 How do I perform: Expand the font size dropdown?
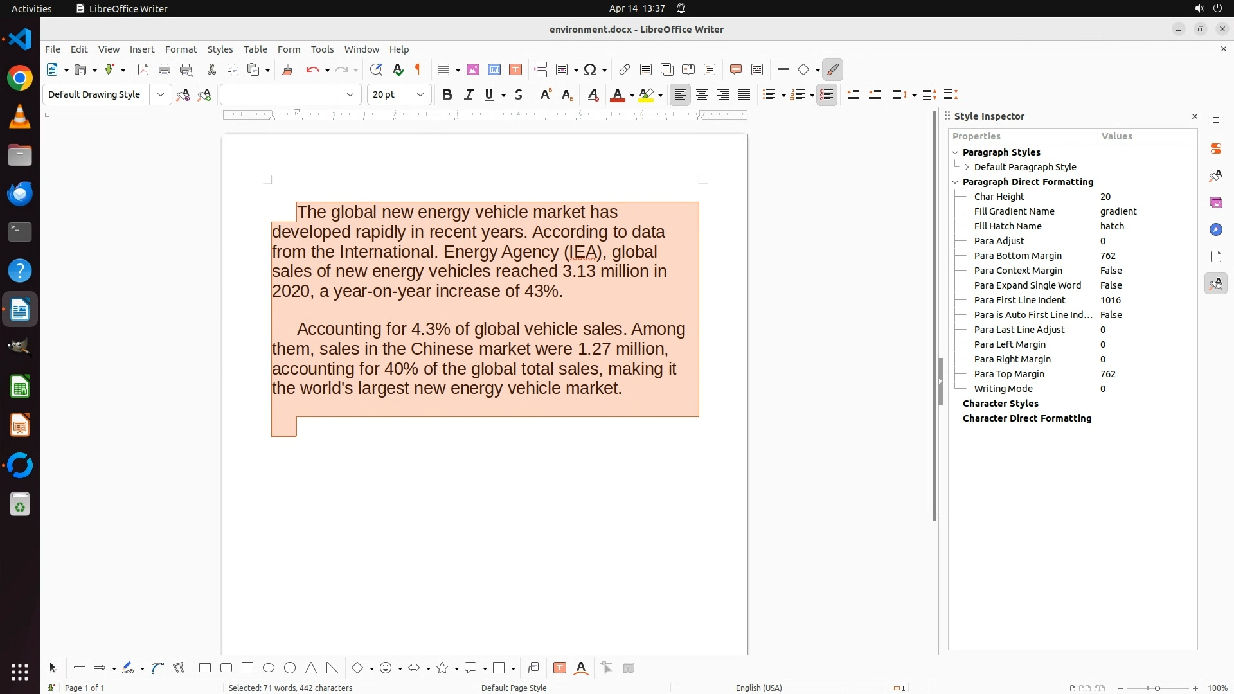pyautogui.click(x=420, y=95)
